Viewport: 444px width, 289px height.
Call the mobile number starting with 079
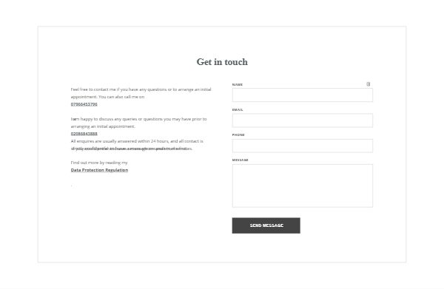(84, 104)
